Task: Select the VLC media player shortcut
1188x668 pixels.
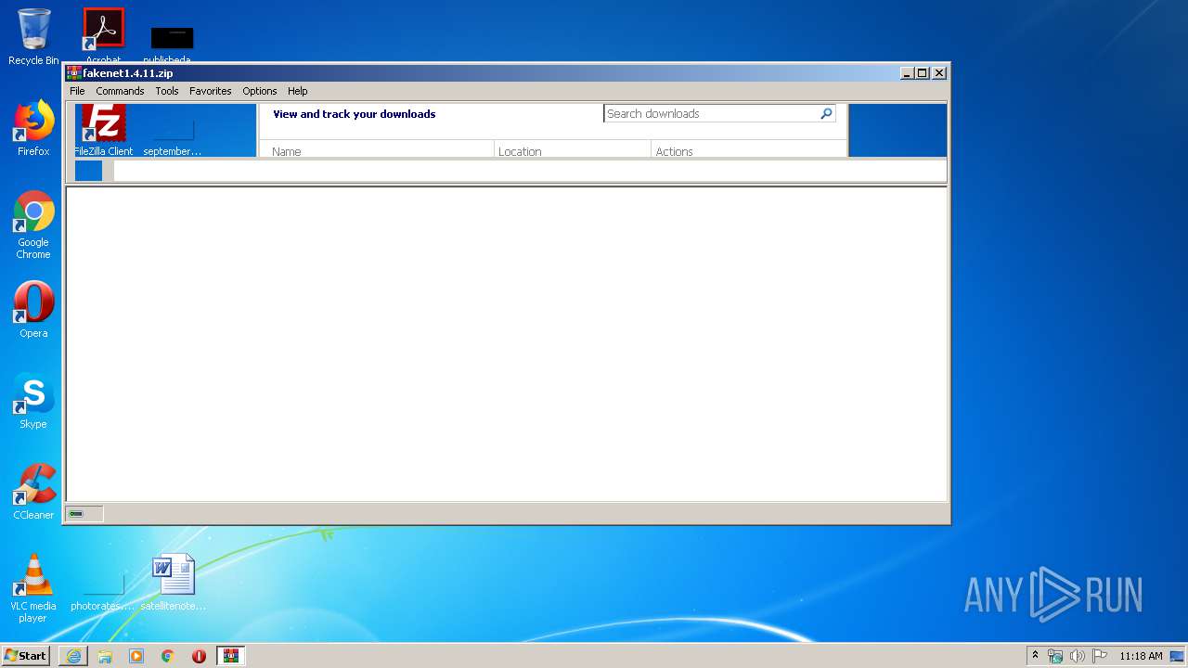Action: coord(33,588)
